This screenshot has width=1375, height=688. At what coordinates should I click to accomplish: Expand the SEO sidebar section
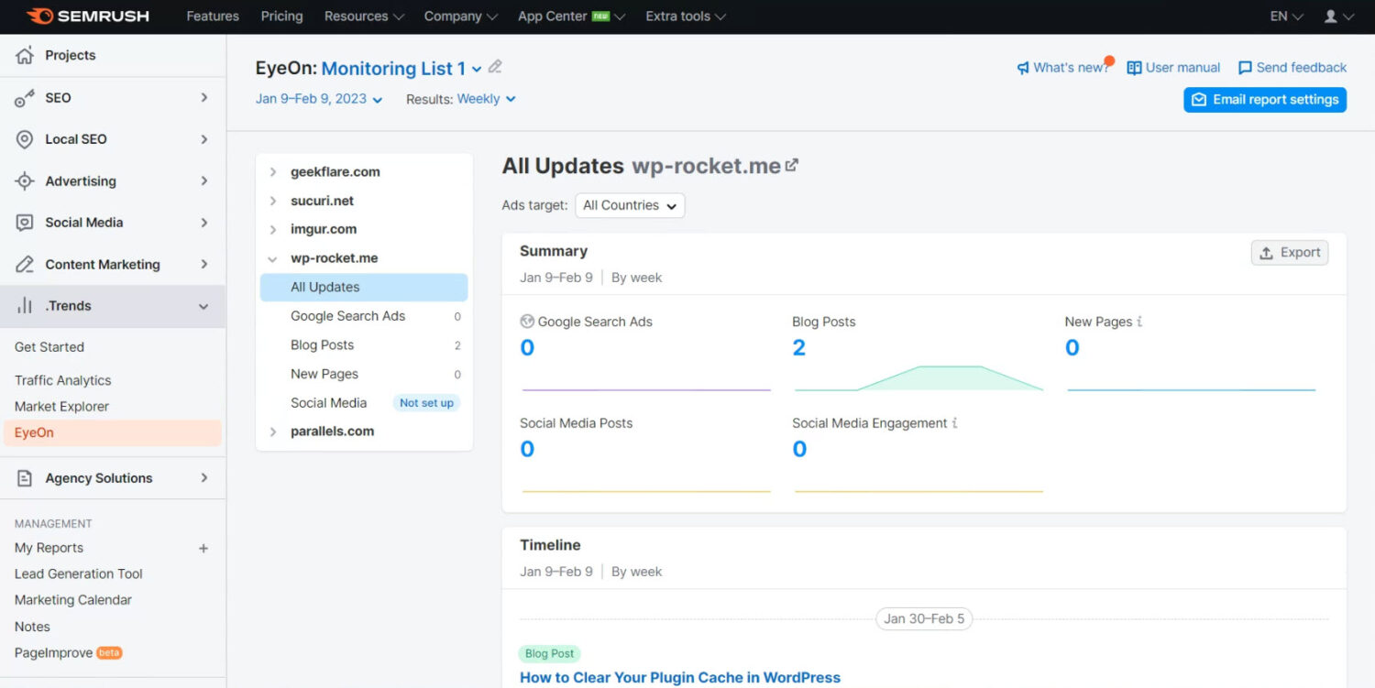point(204,97)
